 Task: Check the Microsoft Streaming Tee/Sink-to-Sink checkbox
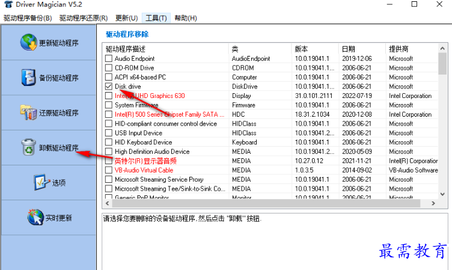click(109, 188)
